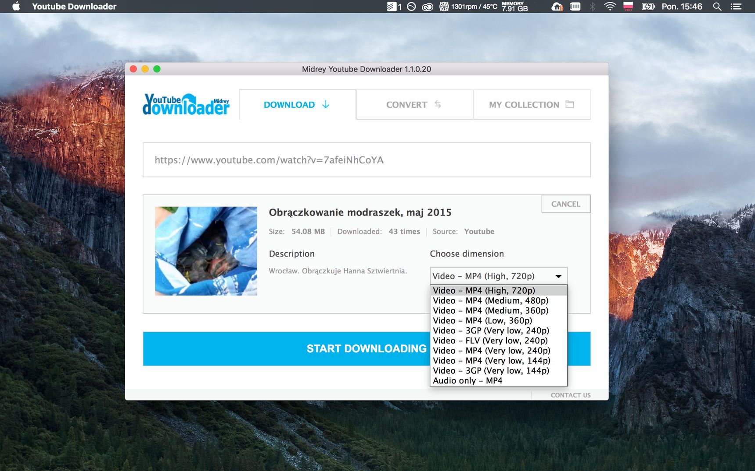Switch to the DOWNLOAD tab
The width and height of the screenshot is (755, 471).
297,104
